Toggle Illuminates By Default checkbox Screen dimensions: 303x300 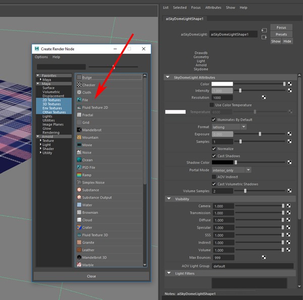pyautogui.click(x=214, y=119)
